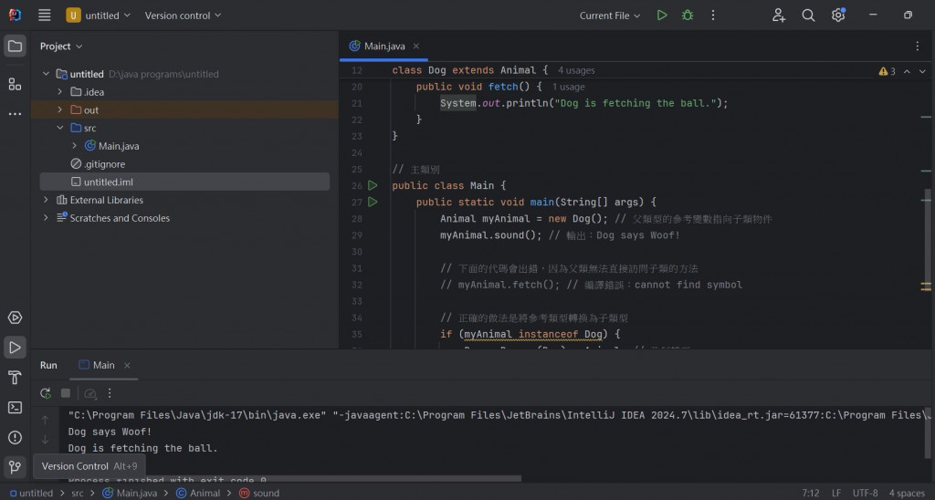Expand the .idea folder

59,92
